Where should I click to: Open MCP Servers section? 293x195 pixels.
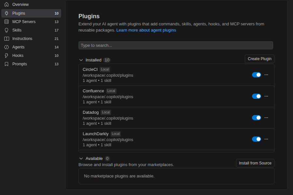31,22
